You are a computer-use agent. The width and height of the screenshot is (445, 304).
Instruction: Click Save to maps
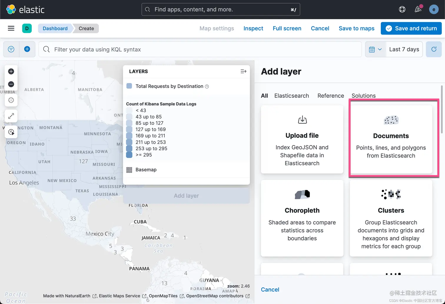356,28
